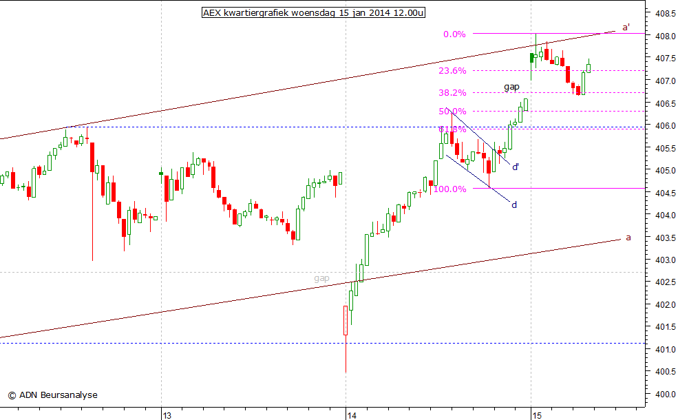The image size is (678, 420).
Task: Click the 405.5 price axis value
Action: (665, 148)
